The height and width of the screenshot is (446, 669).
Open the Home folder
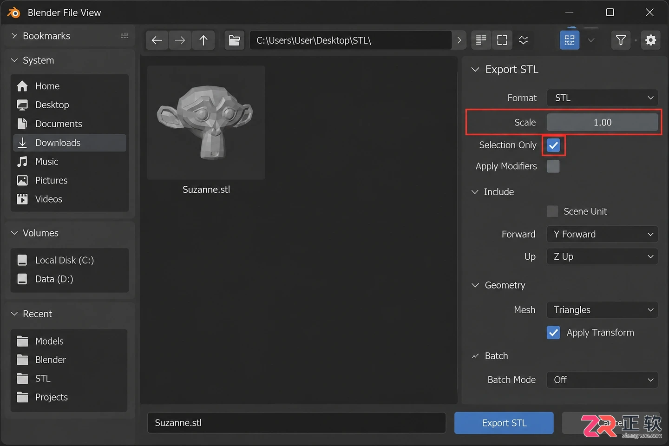tap(70, 86)
